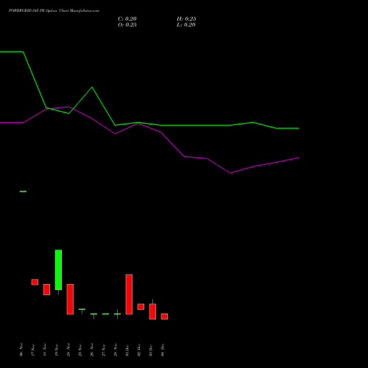The height and width of the screenshot is (368, 368).
Task: Select the small red candle on 17 Nov
Action: pos(35,282)
